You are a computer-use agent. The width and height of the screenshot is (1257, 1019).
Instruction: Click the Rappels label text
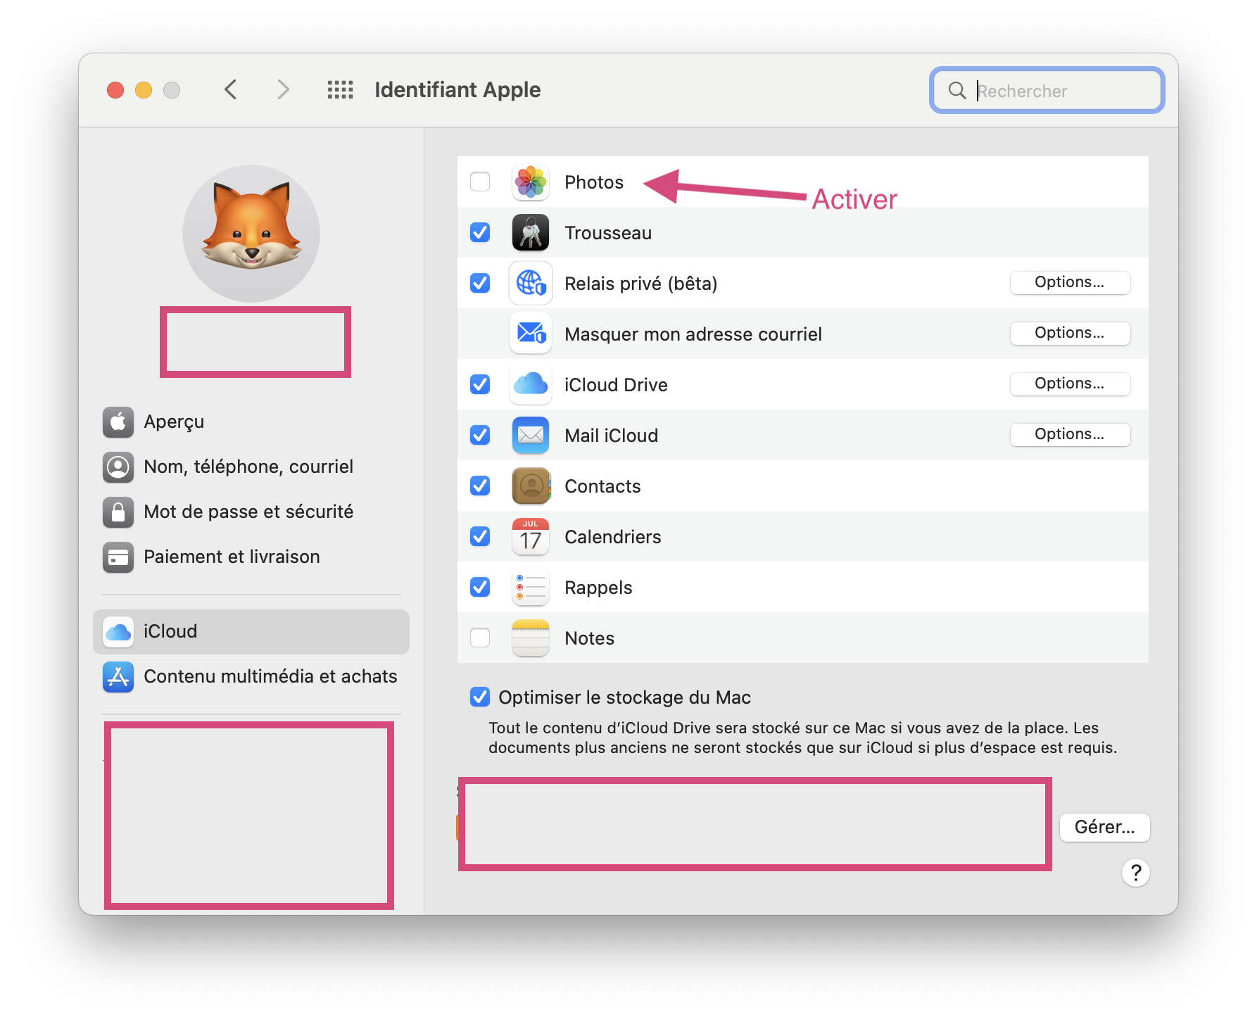click(x=599, y=588)
